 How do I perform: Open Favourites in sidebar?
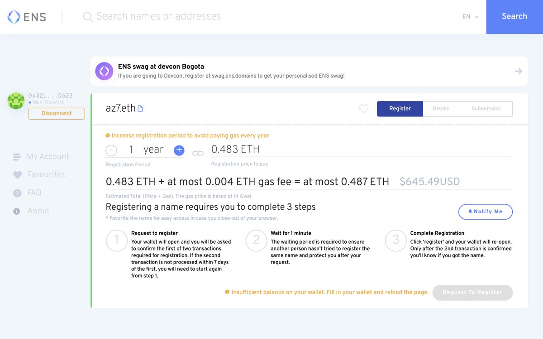46,174
